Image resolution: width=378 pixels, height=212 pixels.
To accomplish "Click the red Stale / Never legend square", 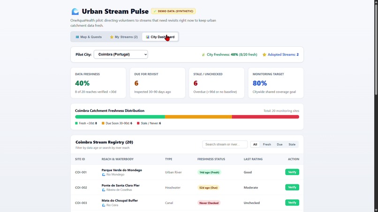I will click(138, 123).
